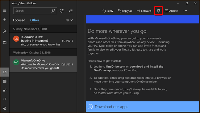Sync this view with refresh icon
The width and height of the screenshot is (200, 113).
point(62,11)
